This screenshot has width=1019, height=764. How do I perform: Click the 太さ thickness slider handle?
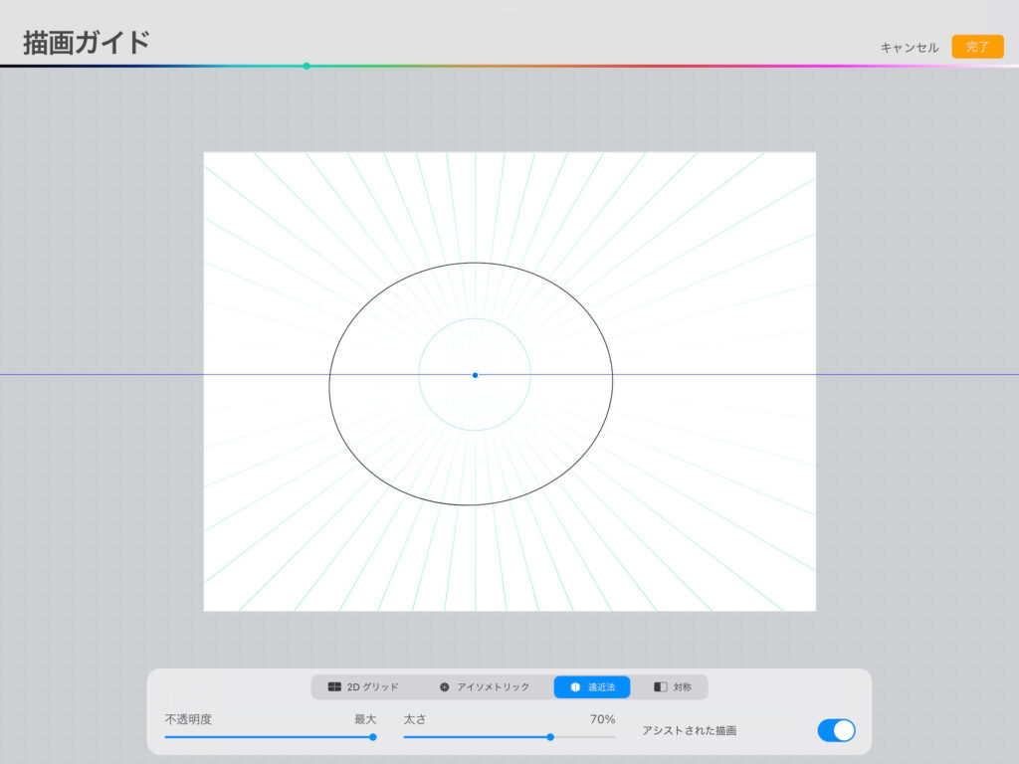(550, 737)
